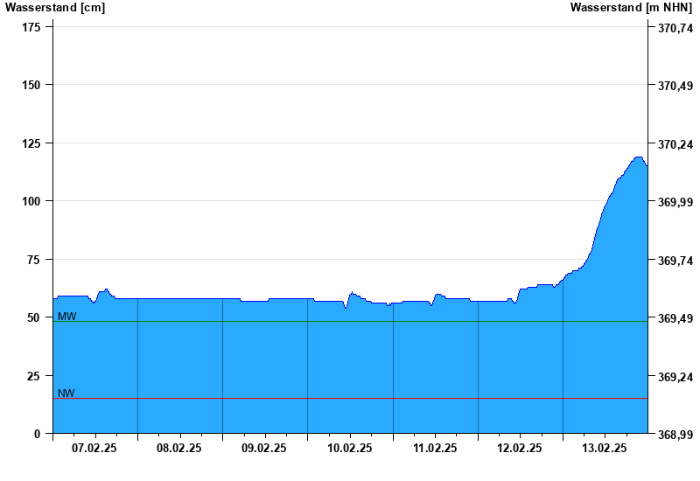Select the 370,74 value on the right axis
This screenshot has width=700, height=481.
[675, 29]
